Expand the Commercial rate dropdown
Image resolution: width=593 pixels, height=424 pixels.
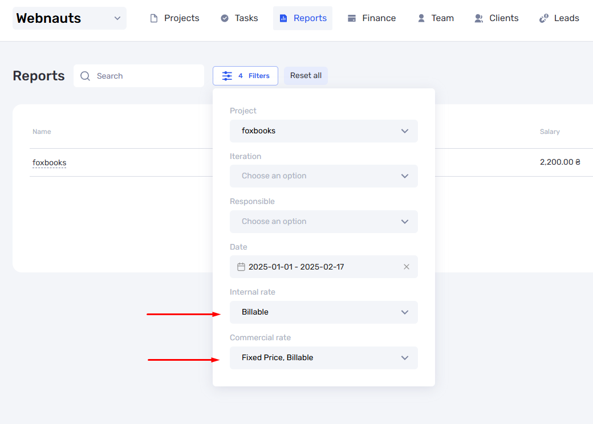point(324,358)
